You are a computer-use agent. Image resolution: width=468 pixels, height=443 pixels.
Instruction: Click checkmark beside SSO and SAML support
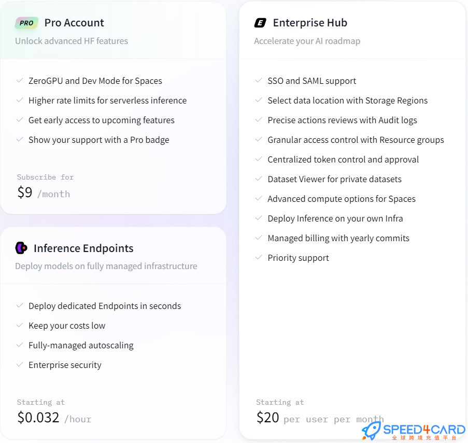click(259, 81)
